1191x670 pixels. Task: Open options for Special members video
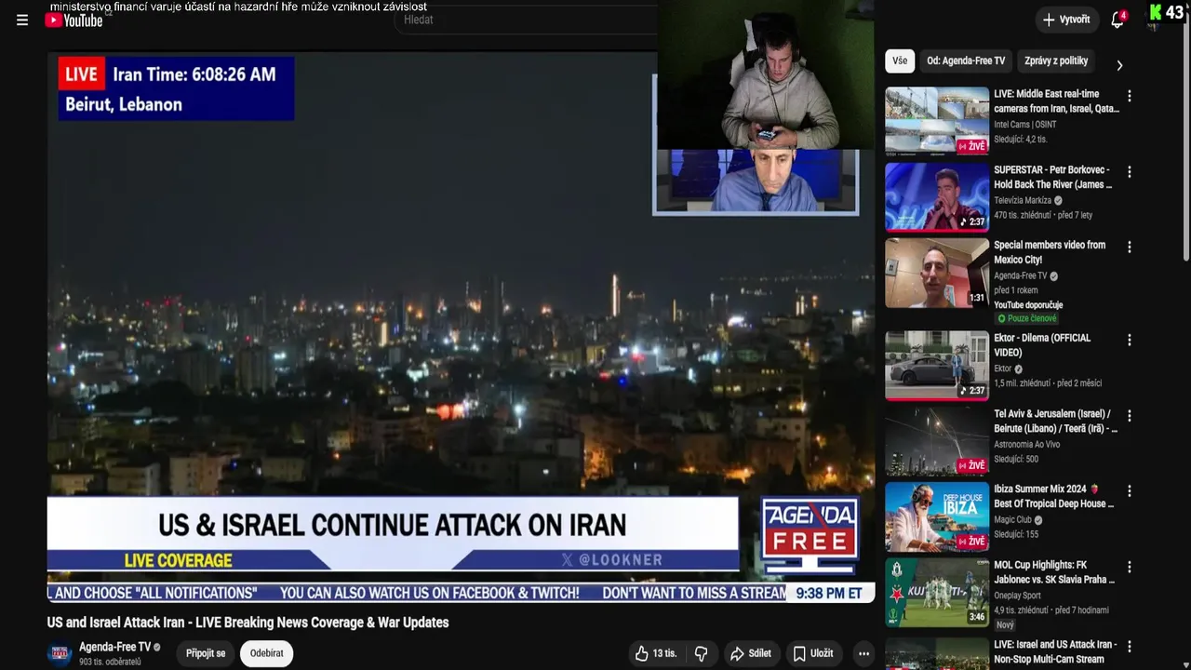(x=1130, y=248)
